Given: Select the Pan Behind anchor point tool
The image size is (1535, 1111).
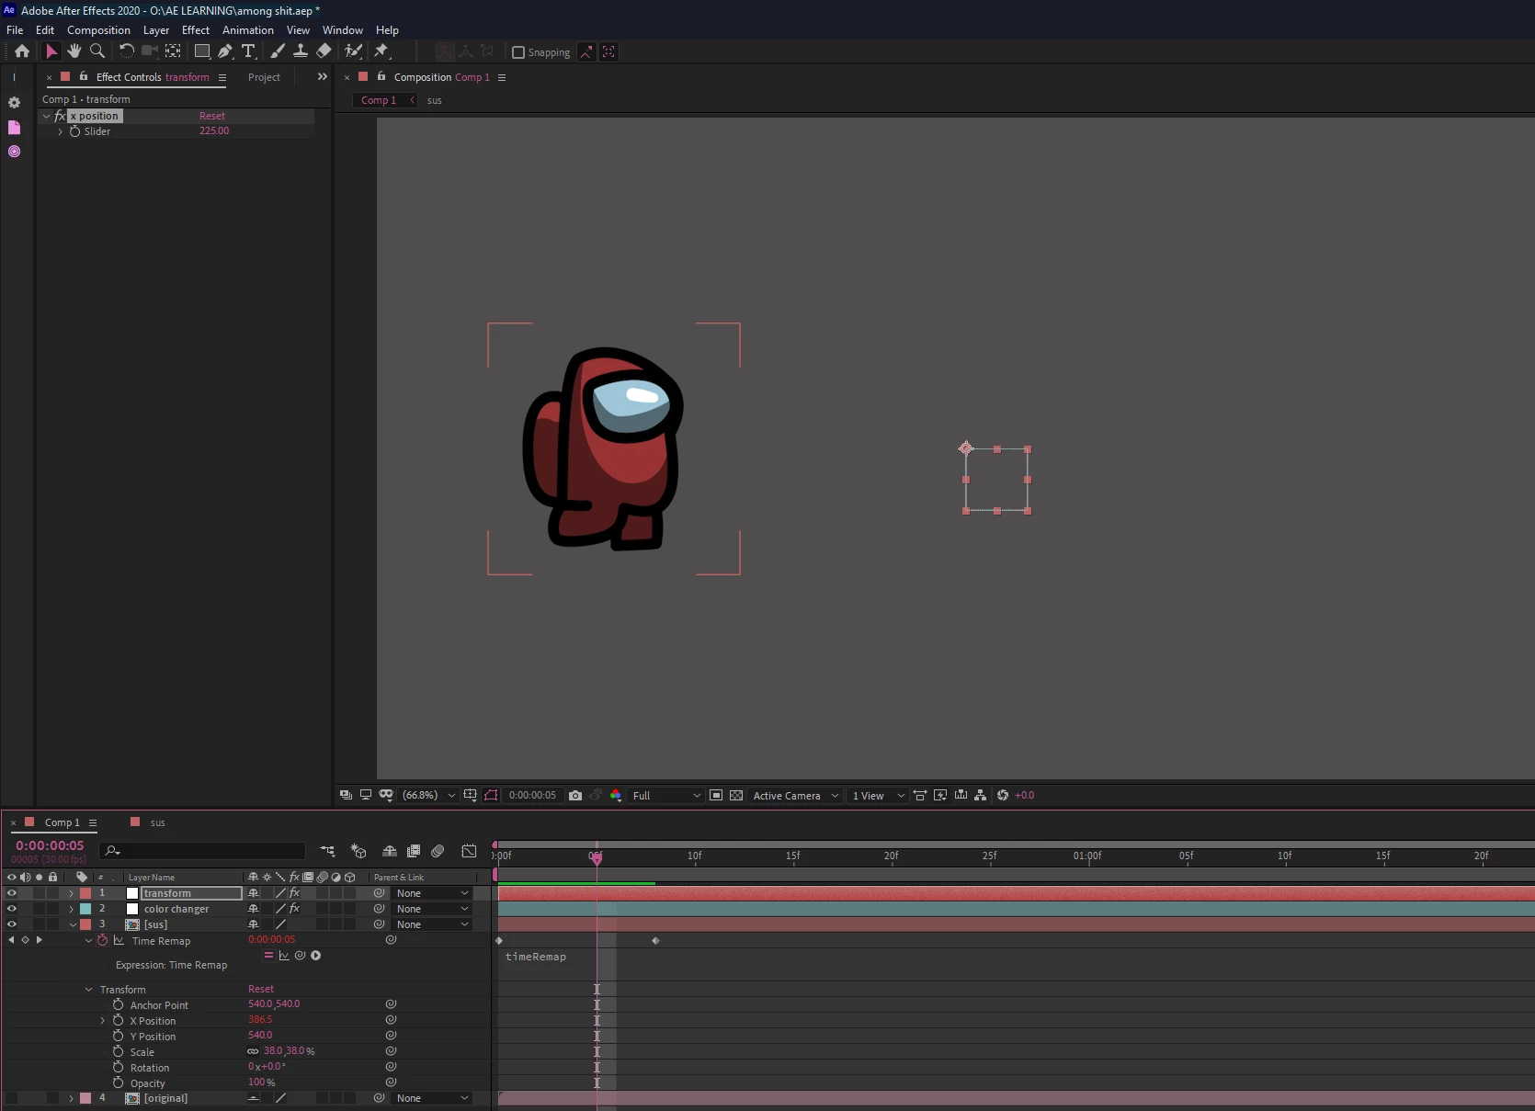Looking at the screenshot, I should tap(173, 51).
